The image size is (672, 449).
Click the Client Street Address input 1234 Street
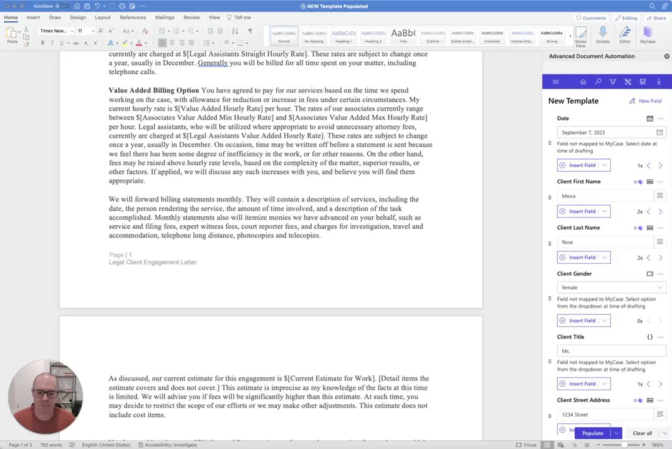point(605,414)
